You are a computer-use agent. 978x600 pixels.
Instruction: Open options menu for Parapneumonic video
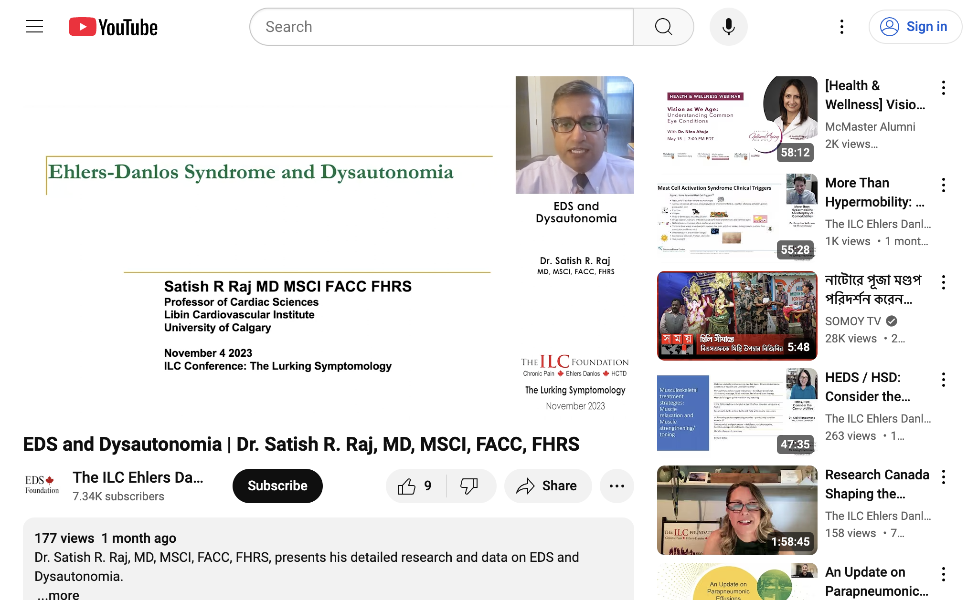pos(944,574)
